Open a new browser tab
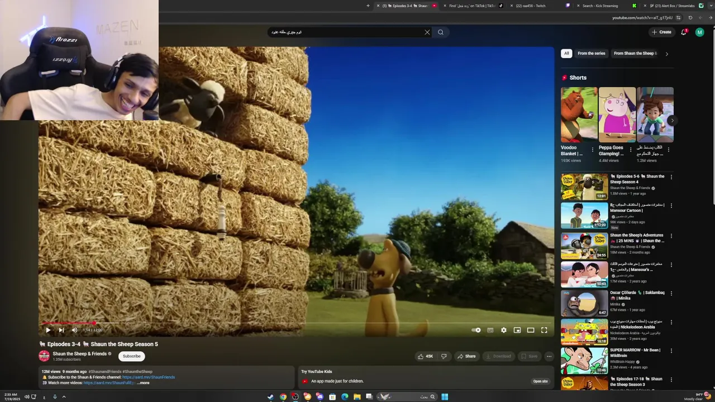Viewport: 715px width, 402px height. (x=368, y=6)
